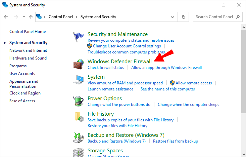Open the Clock and Region category
Image resolution: width=246 pixels, height=157 pixels.
[x=25, y=93]
